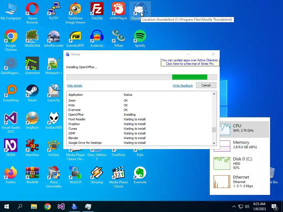
Task: Select the XnView desktop shortcut
Action: pyautogui.click(x=54, y=148)
